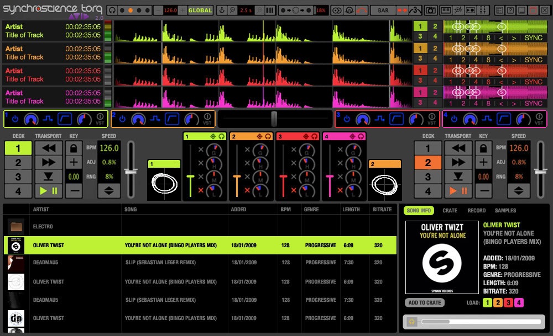Click the key plus button on the left deck
This screenshot has height=336, width=553.
74,162
